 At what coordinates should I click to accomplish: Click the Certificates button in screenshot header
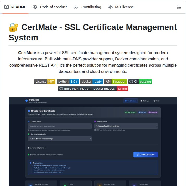click(x=130, y=101)
